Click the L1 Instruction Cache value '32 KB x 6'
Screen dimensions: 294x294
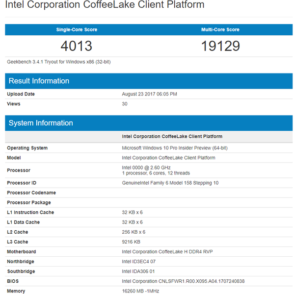click(132, 212)
